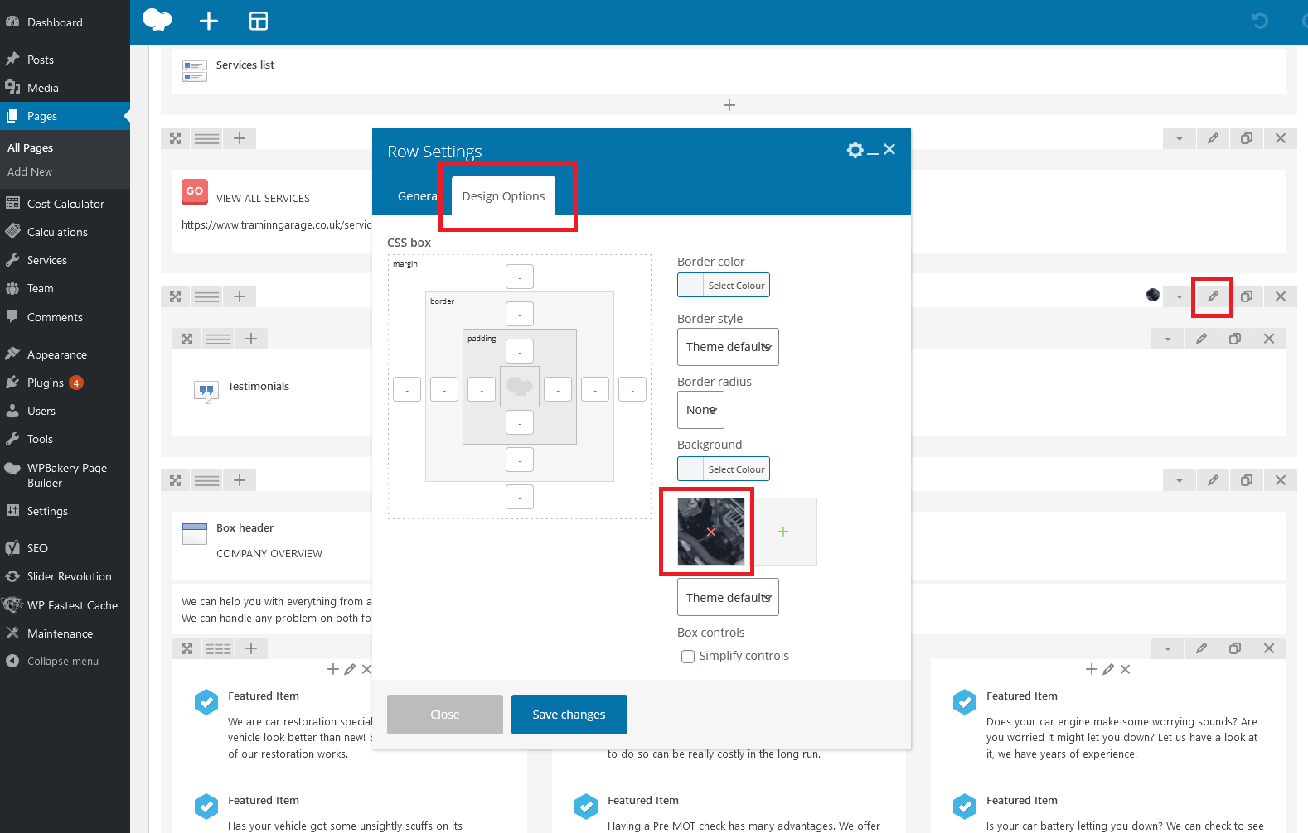Switch to the General tab
The image size is (1308, 833).
(x=416, y=196)
